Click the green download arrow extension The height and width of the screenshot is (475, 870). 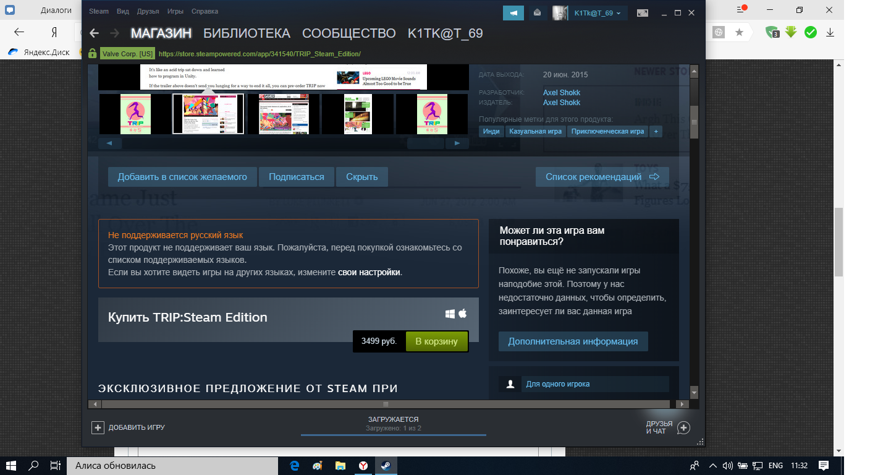pyautogui.click(x=791, y=32)
